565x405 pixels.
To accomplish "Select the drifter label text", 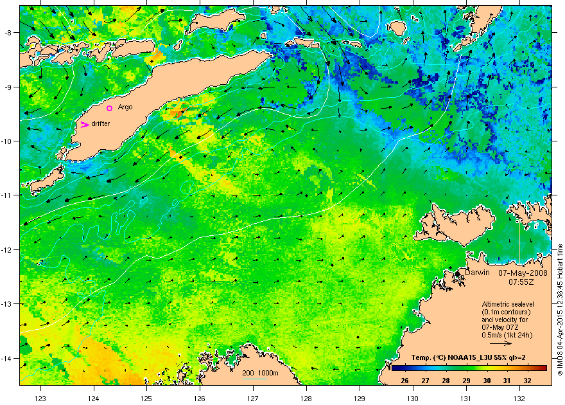I will tap(101, 123).
